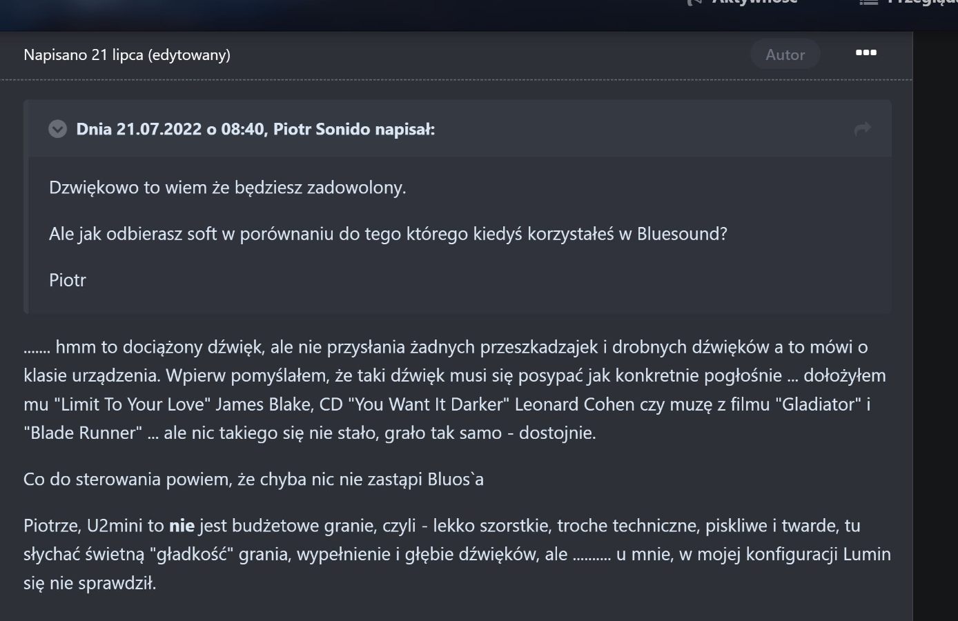Click the quoted line 'Dzwiękowo to wiem że będziesz zadowolony.'
The image size is (958, 621).
(227, 188)
